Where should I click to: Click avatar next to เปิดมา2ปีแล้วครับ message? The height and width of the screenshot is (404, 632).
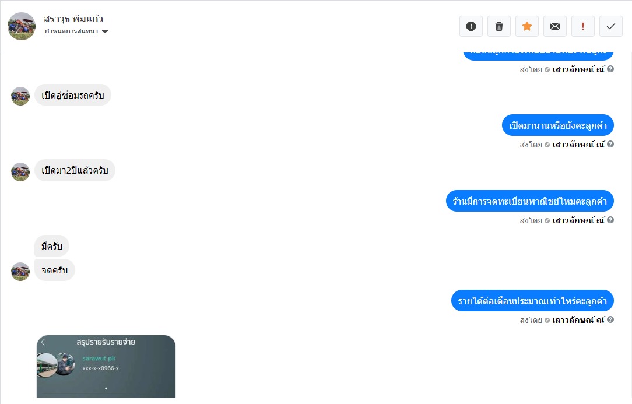(20, 172)
